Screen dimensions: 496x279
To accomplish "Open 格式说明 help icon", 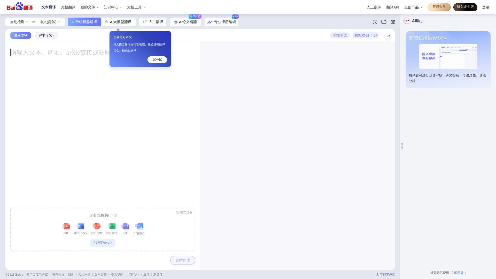I will point(177,213).
